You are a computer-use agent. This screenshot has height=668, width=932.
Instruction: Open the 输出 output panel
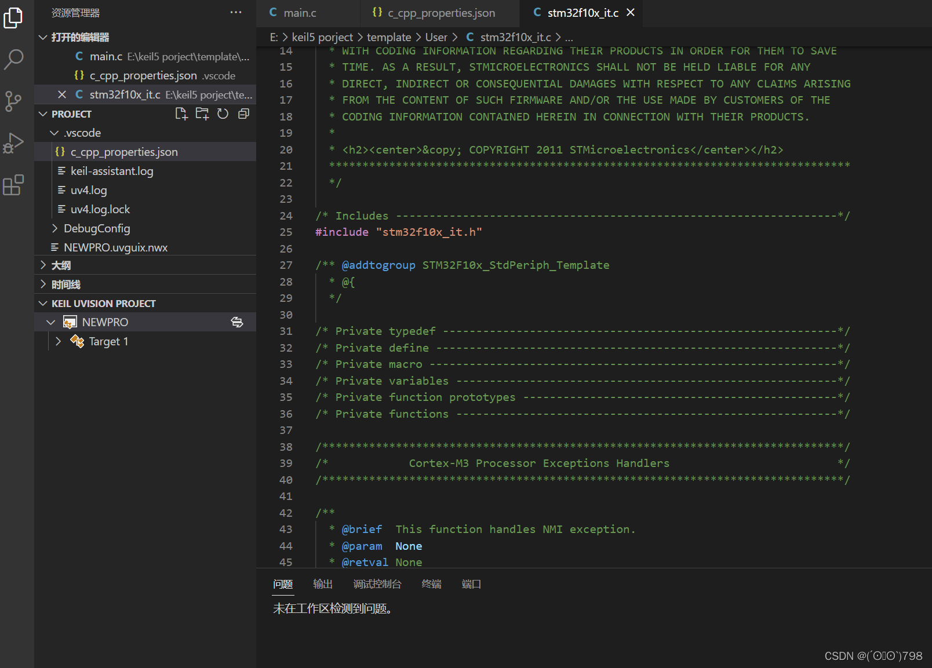323,584
